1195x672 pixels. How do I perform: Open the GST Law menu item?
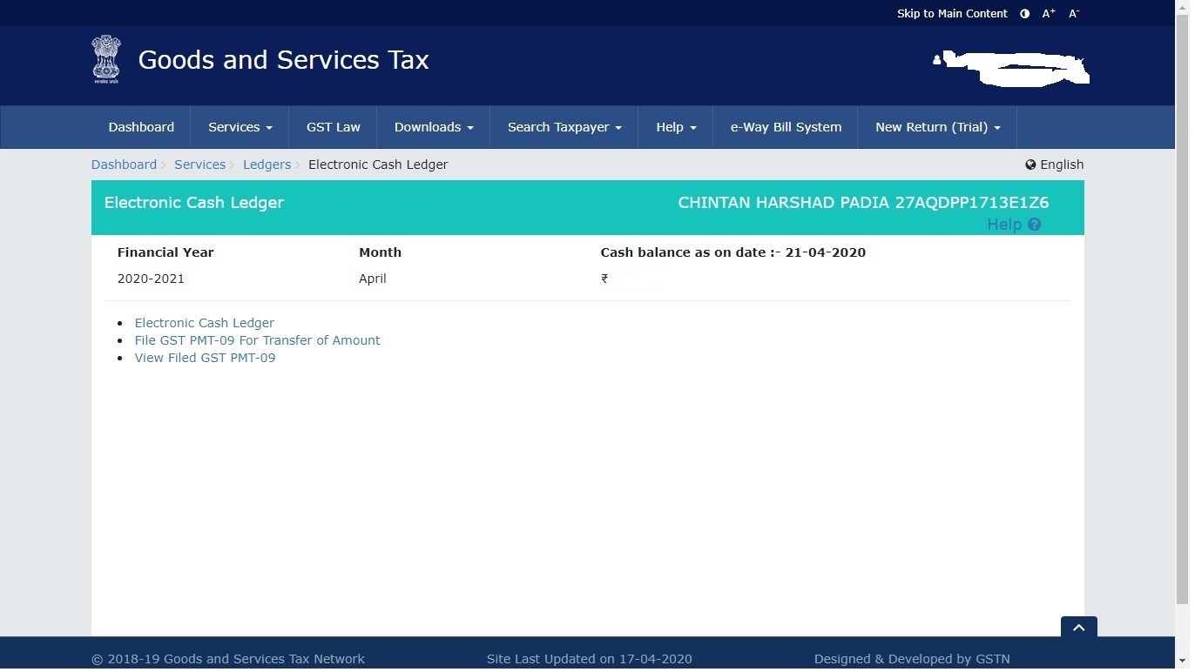click(333, 127)
